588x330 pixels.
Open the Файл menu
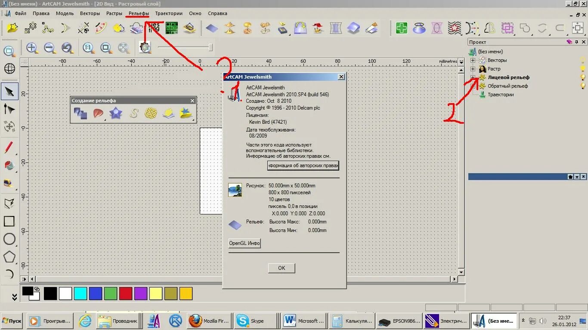tap(20, 13)
